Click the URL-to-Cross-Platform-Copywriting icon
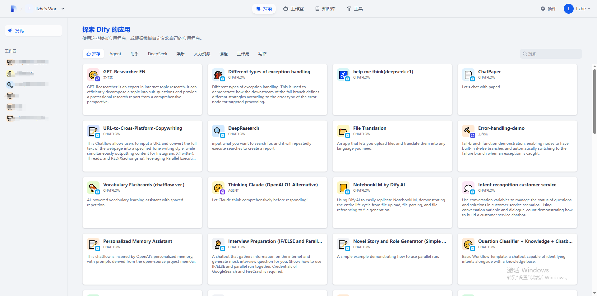The width and height of the screenshot is (597, 296). (x=93, y=131)
